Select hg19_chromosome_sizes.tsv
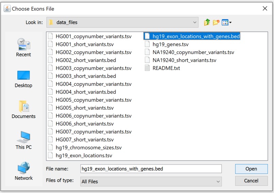This screenshot has height=193, width=274. point(85,147)
